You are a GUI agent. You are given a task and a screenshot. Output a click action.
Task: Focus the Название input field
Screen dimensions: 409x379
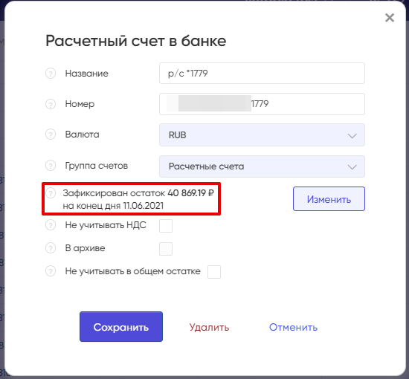[x=262, y=74]
